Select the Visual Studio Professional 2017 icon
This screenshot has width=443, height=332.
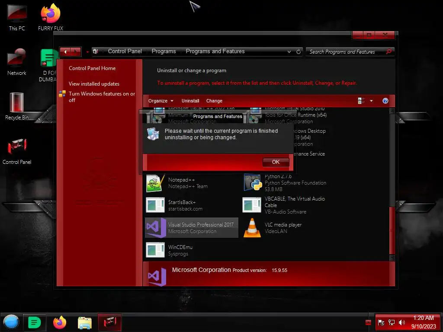point(156,227)
